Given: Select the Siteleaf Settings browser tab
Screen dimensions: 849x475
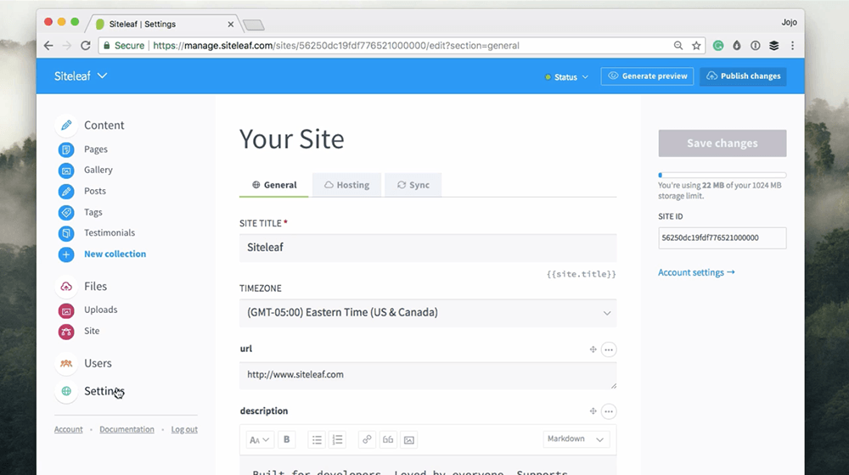Looking at the screenshot, I should (162, 25).
